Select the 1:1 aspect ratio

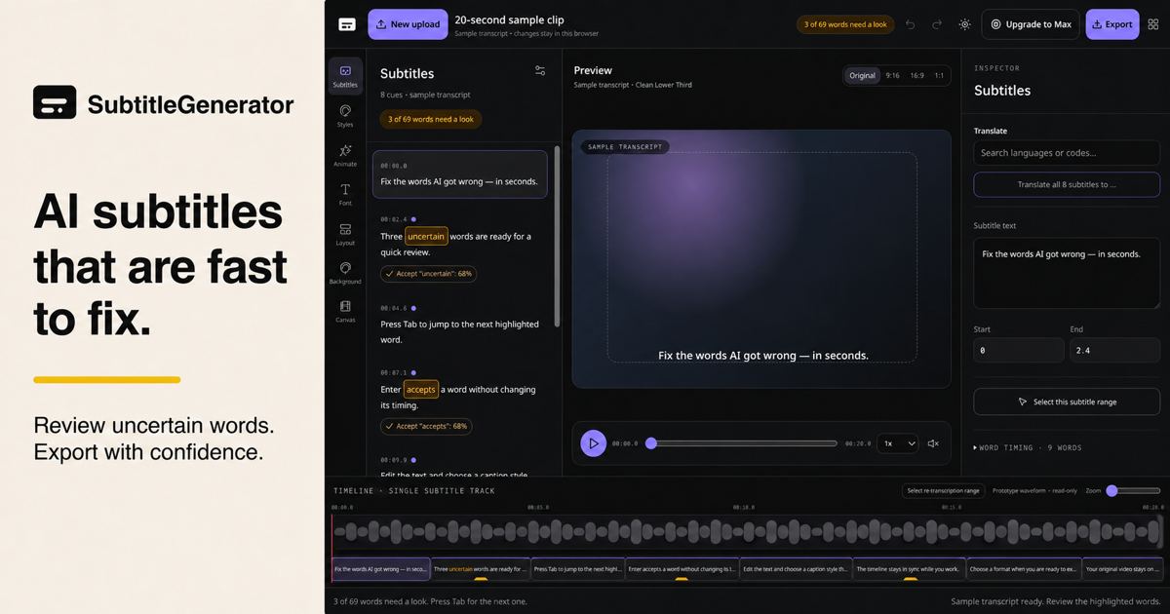tap(939, 75)
